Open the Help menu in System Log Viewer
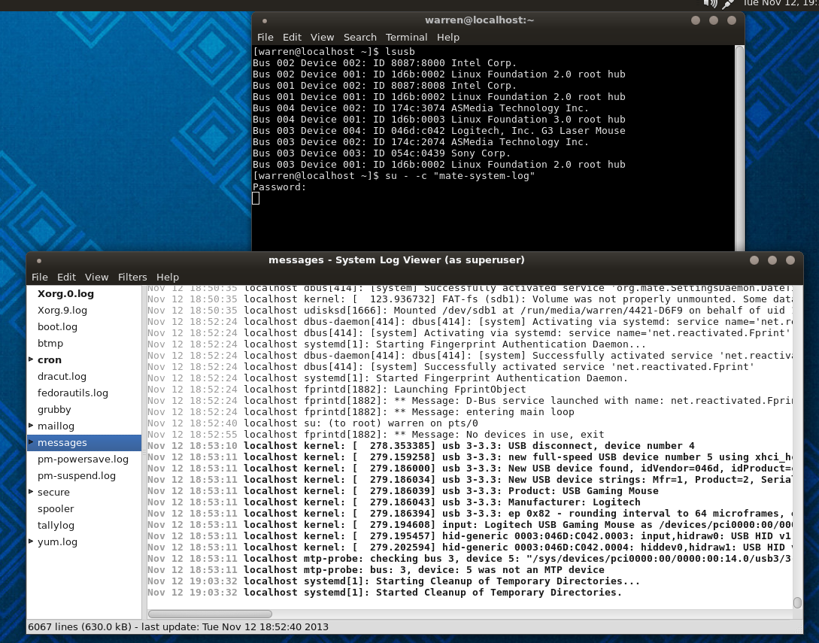Viewport: 819px width, 643px height. tap(168, 277)
